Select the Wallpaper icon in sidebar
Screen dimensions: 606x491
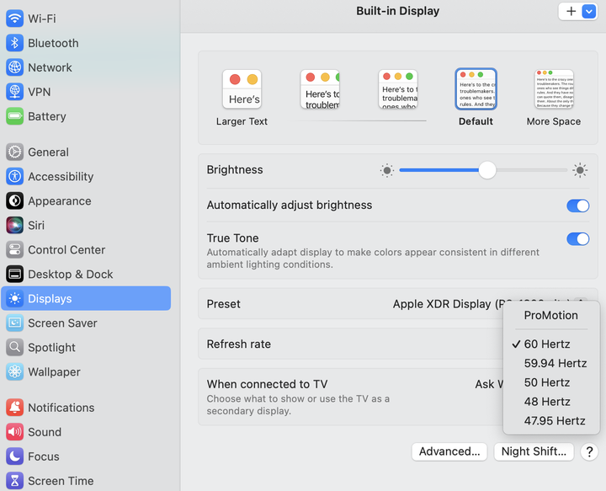pos(14,372)
